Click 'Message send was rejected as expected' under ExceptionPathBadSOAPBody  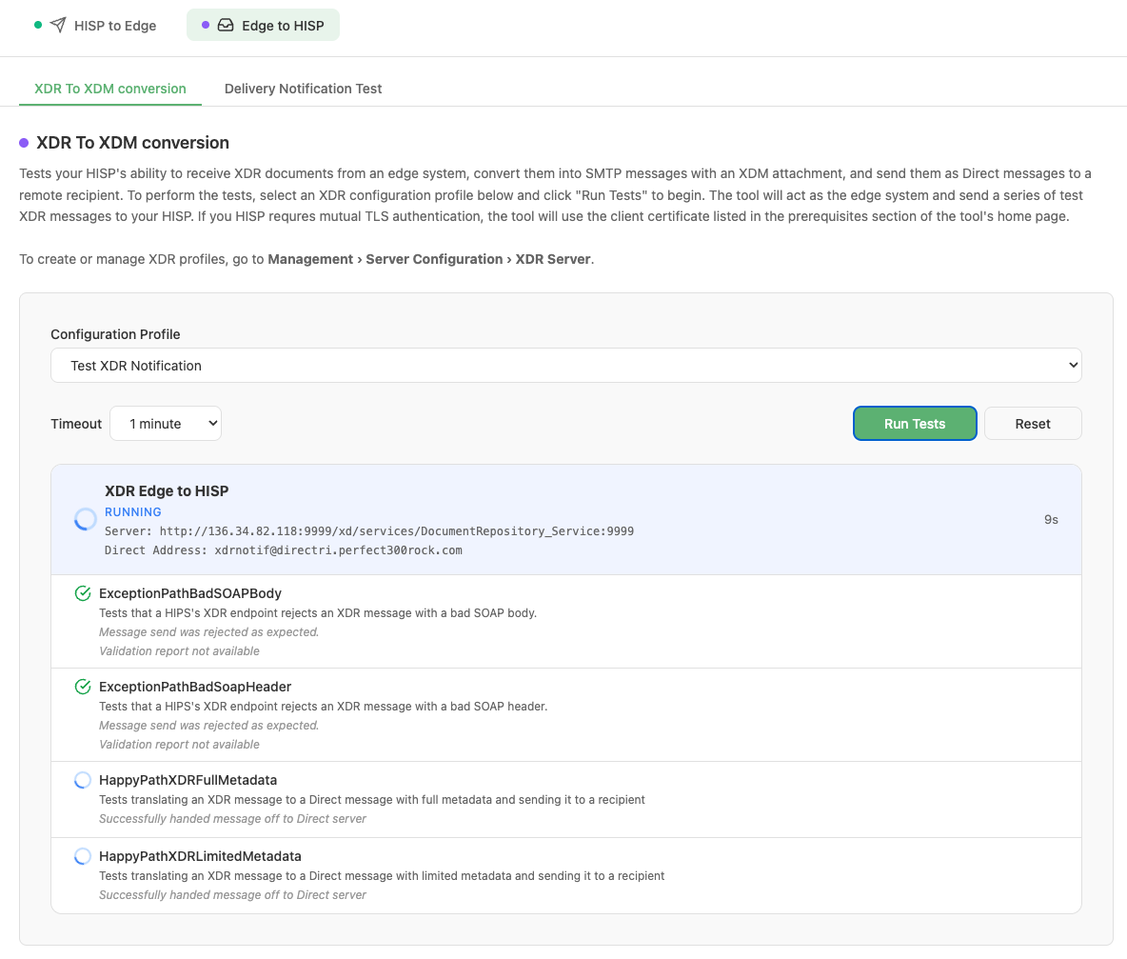pyautogui.click(x=208, y=632)
